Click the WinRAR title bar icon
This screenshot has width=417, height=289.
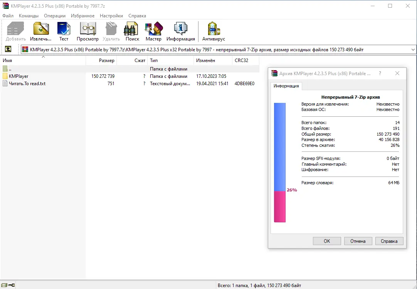[x=5, y=6]
